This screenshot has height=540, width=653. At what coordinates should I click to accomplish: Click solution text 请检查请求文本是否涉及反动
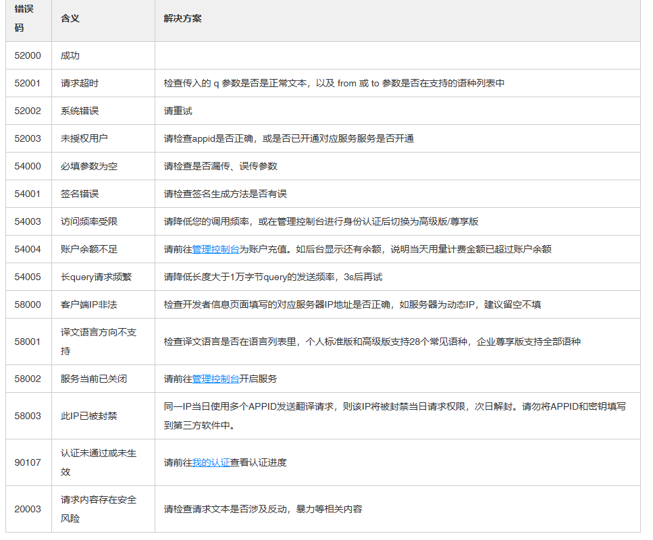[263, 509]
